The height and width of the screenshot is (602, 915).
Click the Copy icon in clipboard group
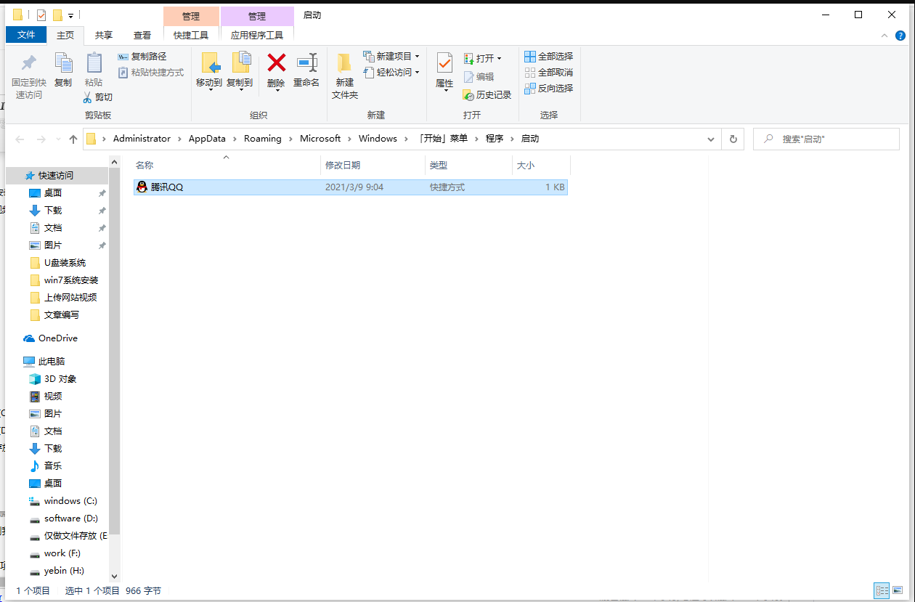63,63
